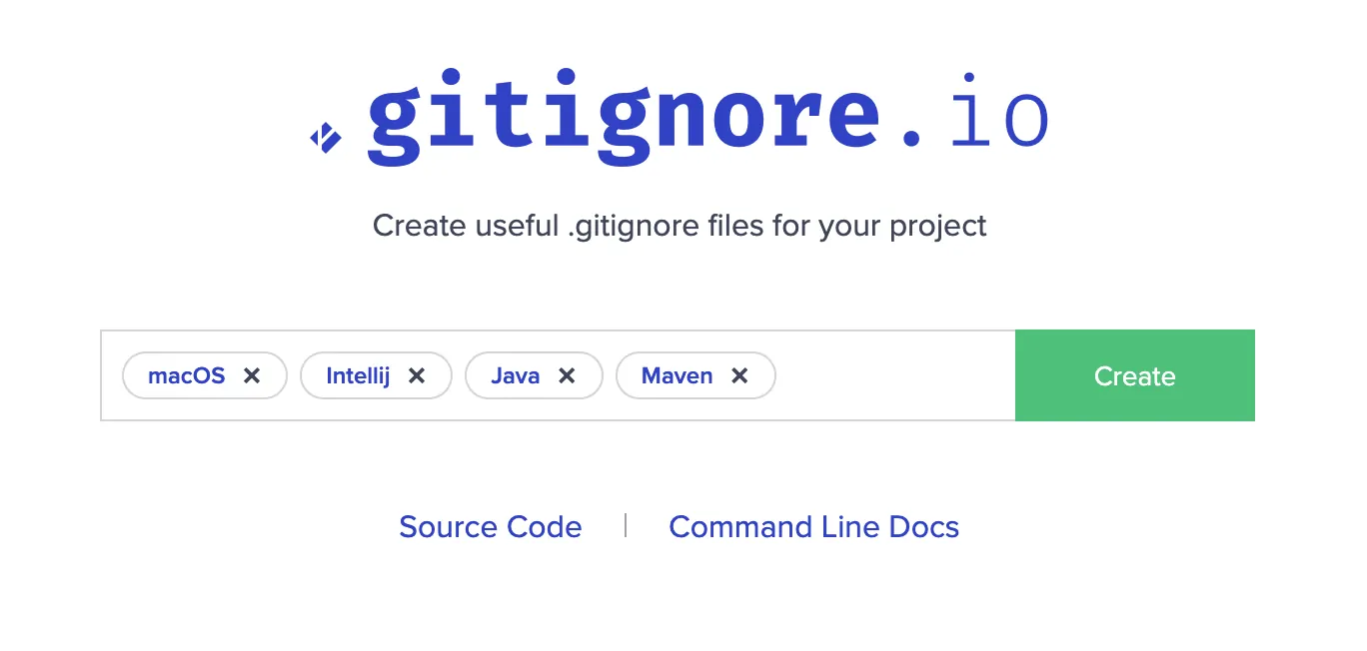Remove the Maven tag
Viewport: 1367px width, 651px height.
tap(739, 376)
